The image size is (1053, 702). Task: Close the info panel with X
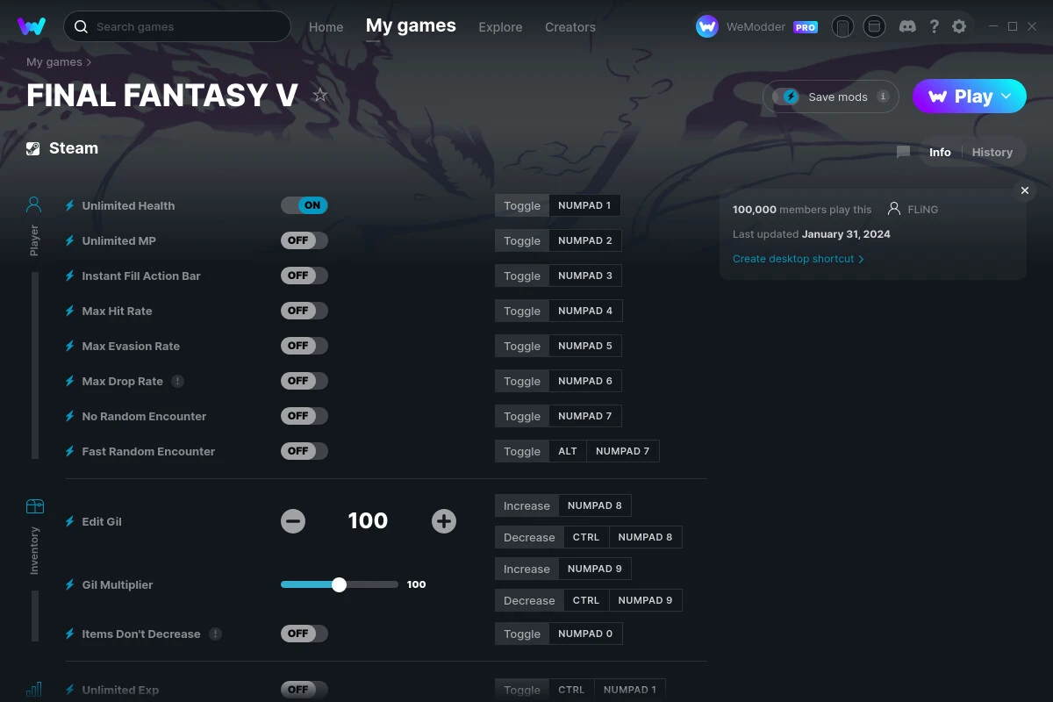click(x=1025, y=190)
